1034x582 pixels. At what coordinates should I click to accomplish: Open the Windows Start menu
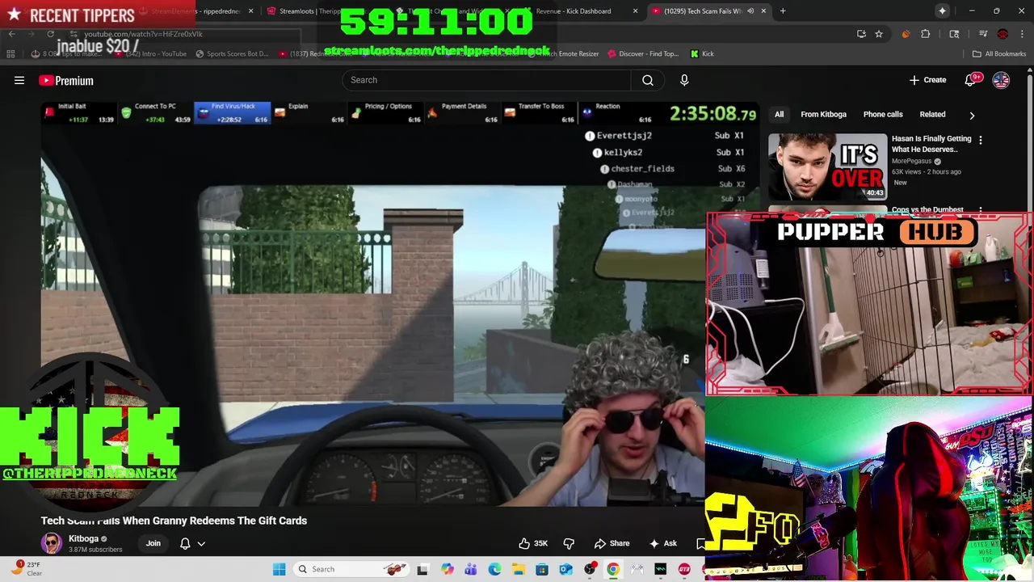click(x=279, y=569)
